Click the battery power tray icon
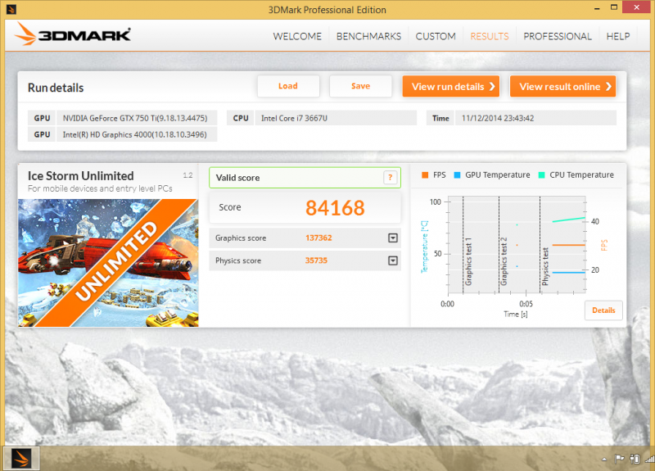This screenshot has height=471, width=655. point(635,459)
